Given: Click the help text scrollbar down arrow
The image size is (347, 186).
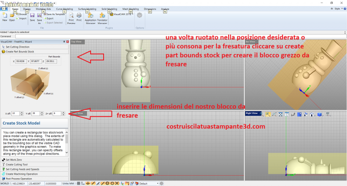Looking at the screenshot, I should (x=67, y=152).
